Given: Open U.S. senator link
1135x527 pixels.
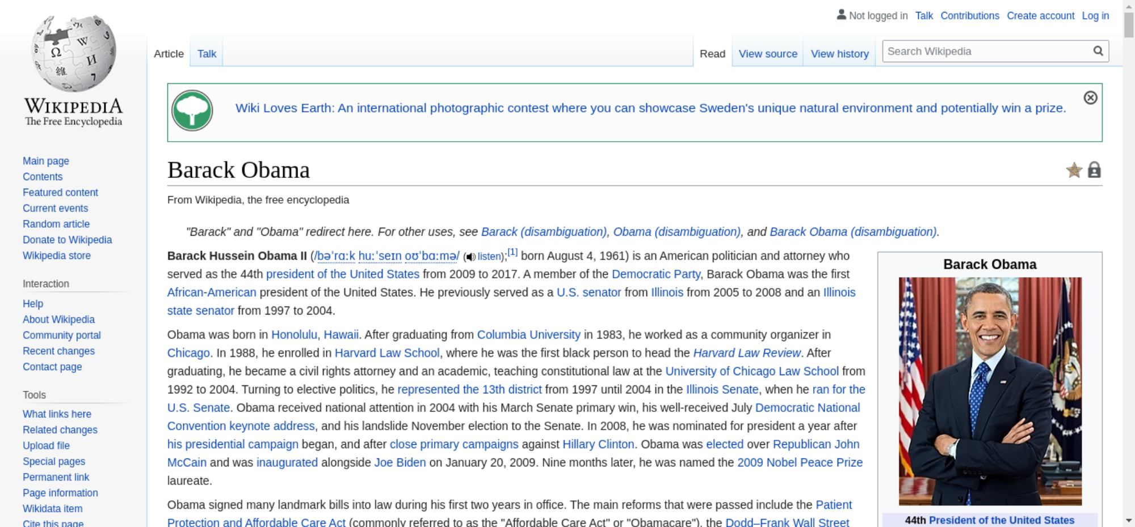Looking at the screenshot, I should [589, 292].
